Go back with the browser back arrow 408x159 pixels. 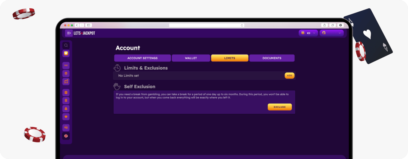[77, 25]
